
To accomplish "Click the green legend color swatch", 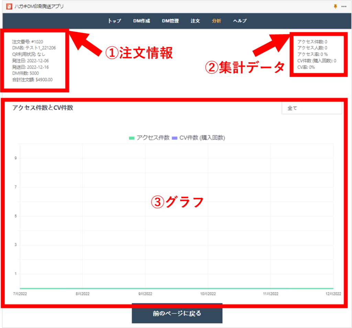I will 132,138.
